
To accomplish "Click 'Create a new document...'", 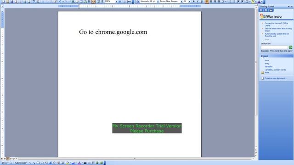I will [x=276, y=78].
